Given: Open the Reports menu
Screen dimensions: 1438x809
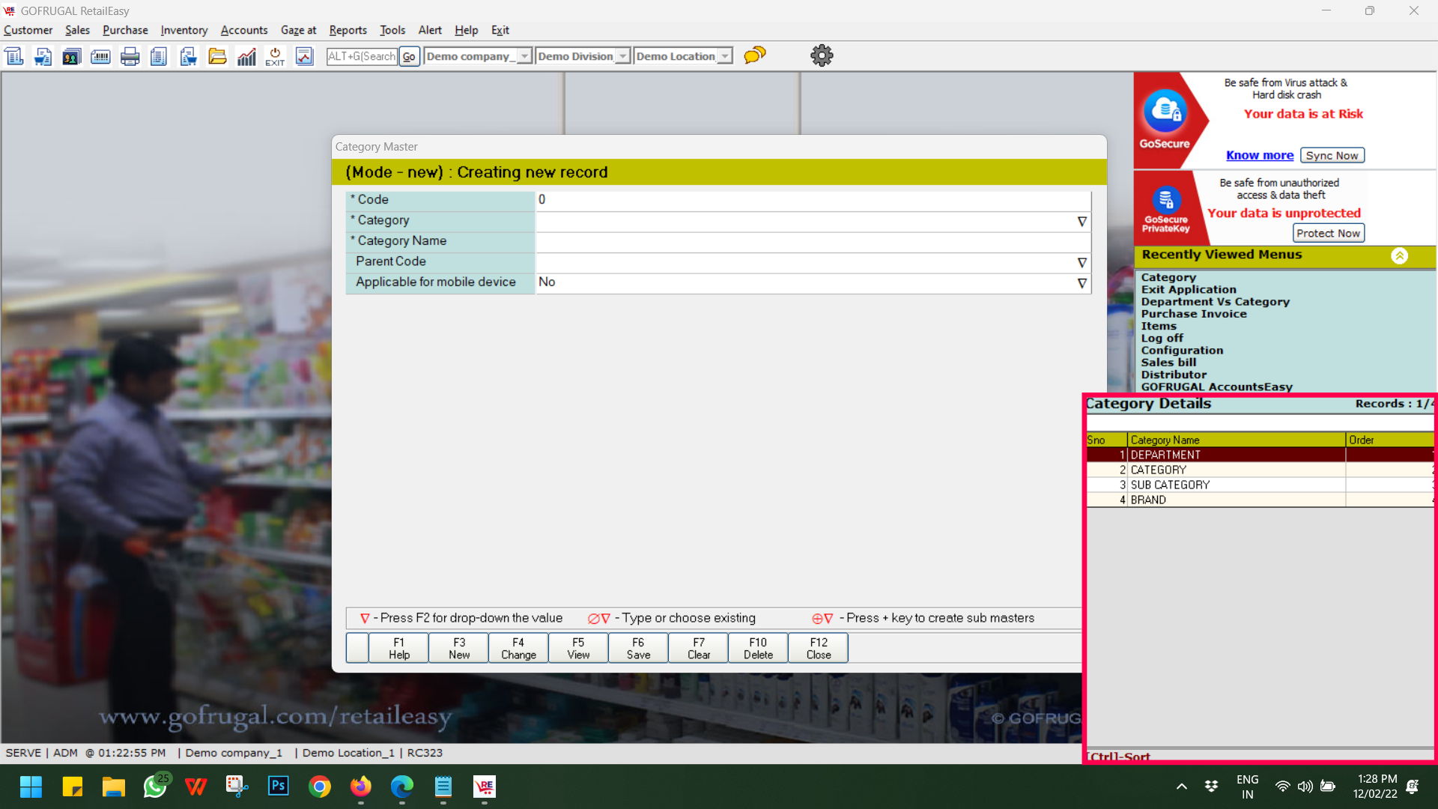Looking at the screenshot, I should click(x=348, y=30).
